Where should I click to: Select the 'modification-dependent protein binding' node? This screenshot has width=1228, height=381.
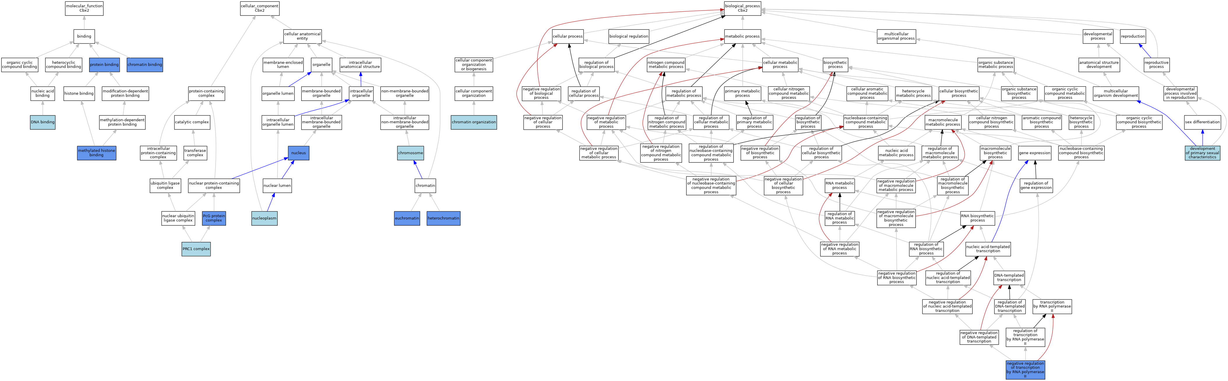125,94
